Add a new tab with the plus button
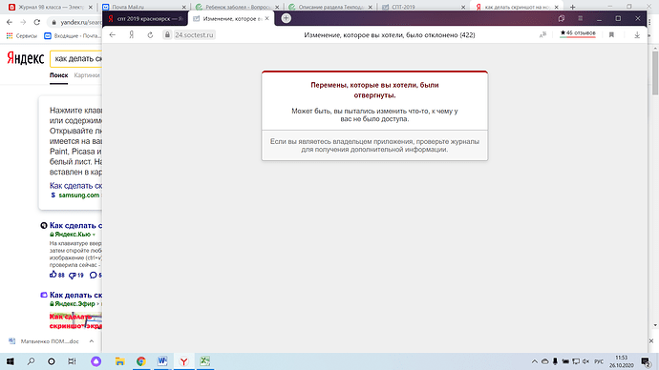The image size is (659, 370). click(x=286, y=18)
